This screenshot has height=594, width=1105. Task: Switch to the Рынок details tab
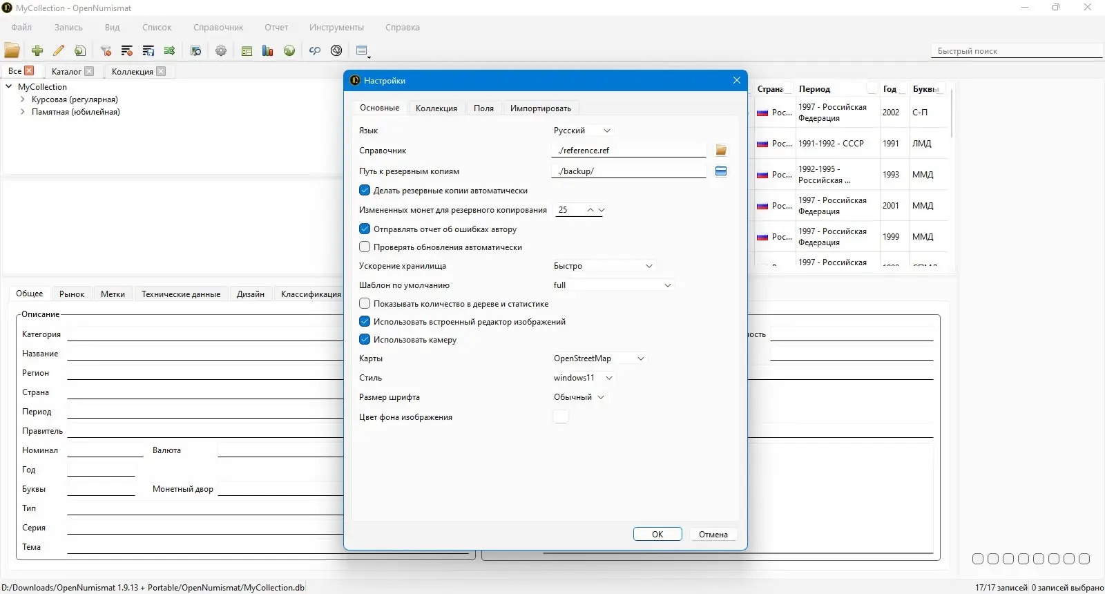click(x=72, y=294)
